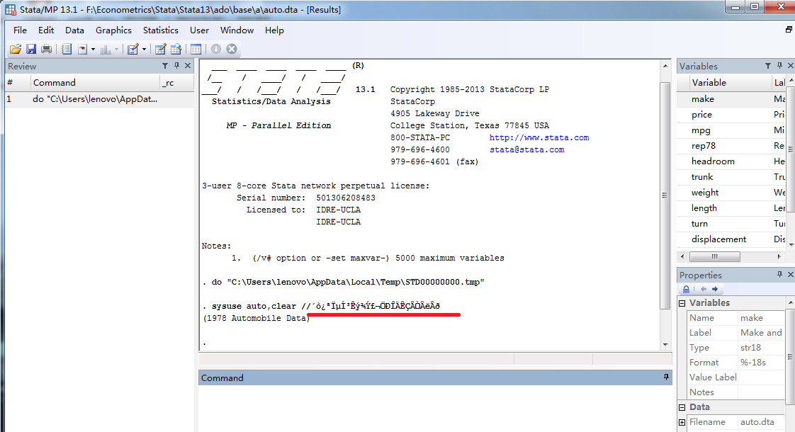Close the Properties panel

tap(791, 275)
